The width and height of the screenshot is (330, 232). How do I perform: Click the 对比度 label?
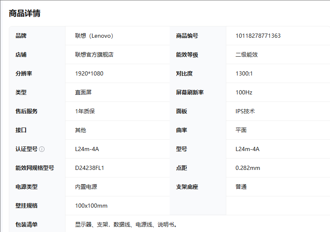184,73
